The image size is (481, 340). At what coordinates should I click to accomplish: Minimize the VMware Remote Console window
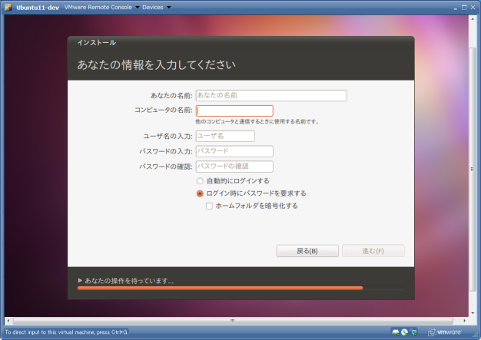455,8
